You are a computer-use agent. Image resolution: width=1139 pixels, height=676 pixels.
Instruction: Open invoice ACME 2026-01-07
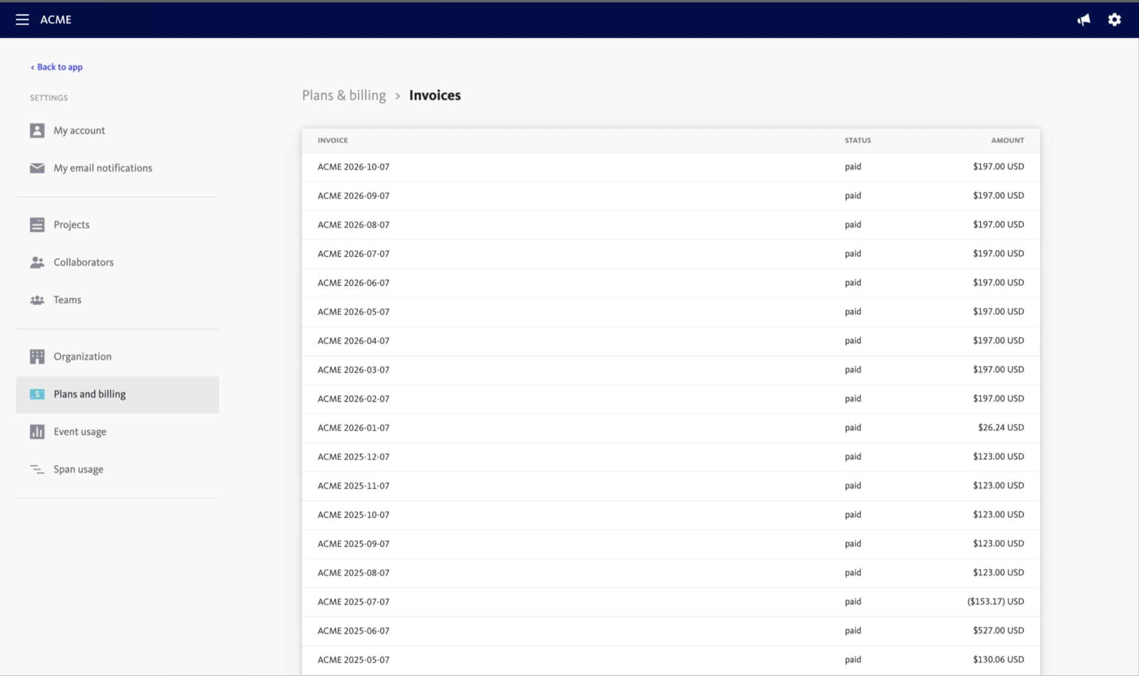(x=354, y=428)
